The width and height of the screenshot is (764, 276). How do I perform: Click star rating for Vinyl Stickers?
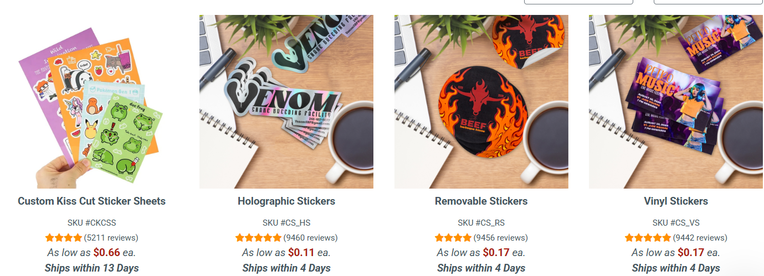648,238
